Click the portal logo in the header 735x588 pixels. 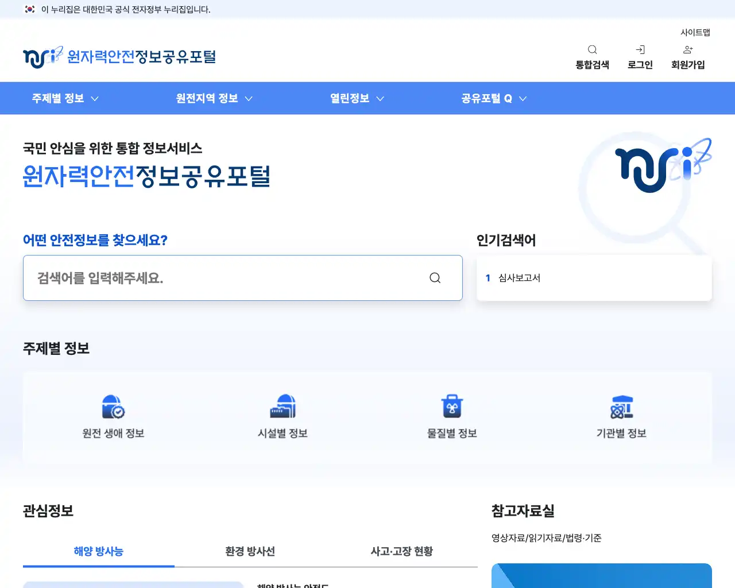point(118,56)
